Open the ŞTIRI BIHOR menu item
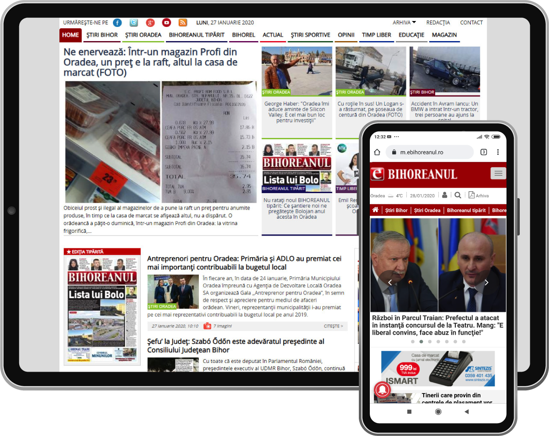 tap(102, 35)
